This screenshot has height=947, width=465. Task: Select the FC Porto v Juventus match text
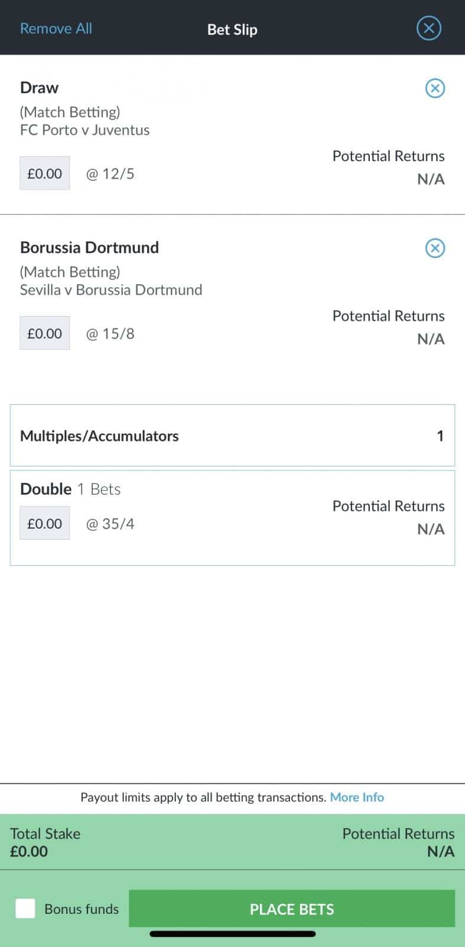85,130
